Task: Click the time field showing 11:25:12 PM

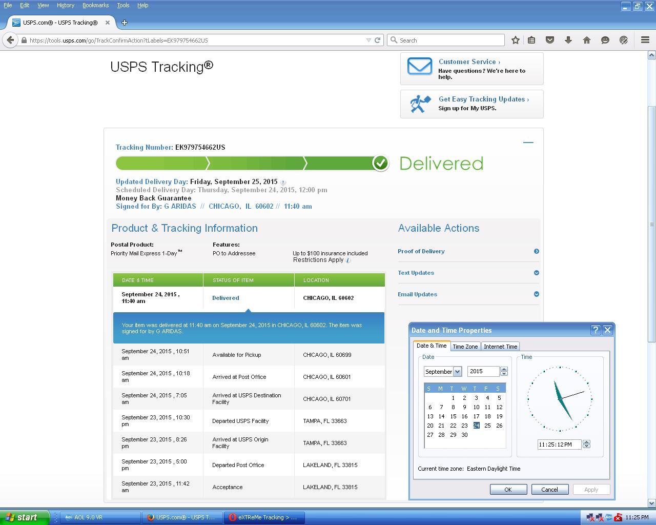Action: tap(559, 445)
